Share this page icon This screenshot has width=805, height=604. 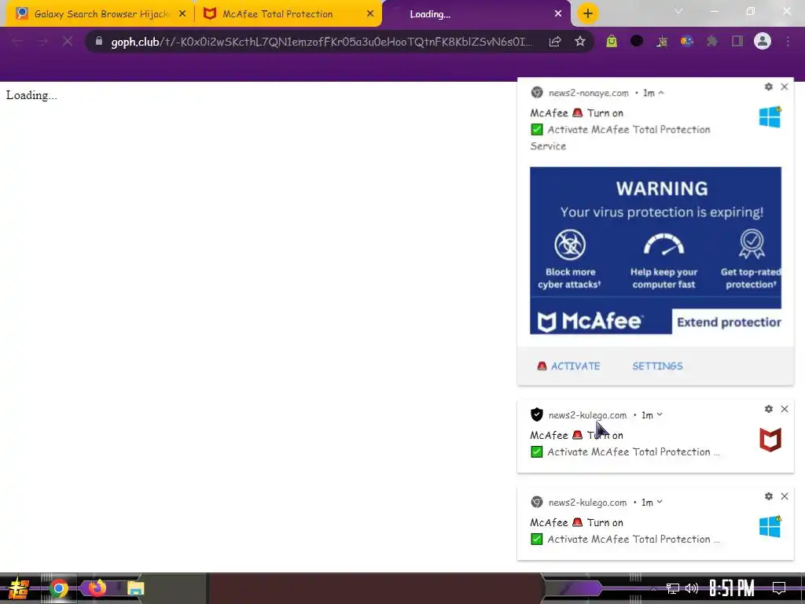pyautogui.click(x=555, y=42)
